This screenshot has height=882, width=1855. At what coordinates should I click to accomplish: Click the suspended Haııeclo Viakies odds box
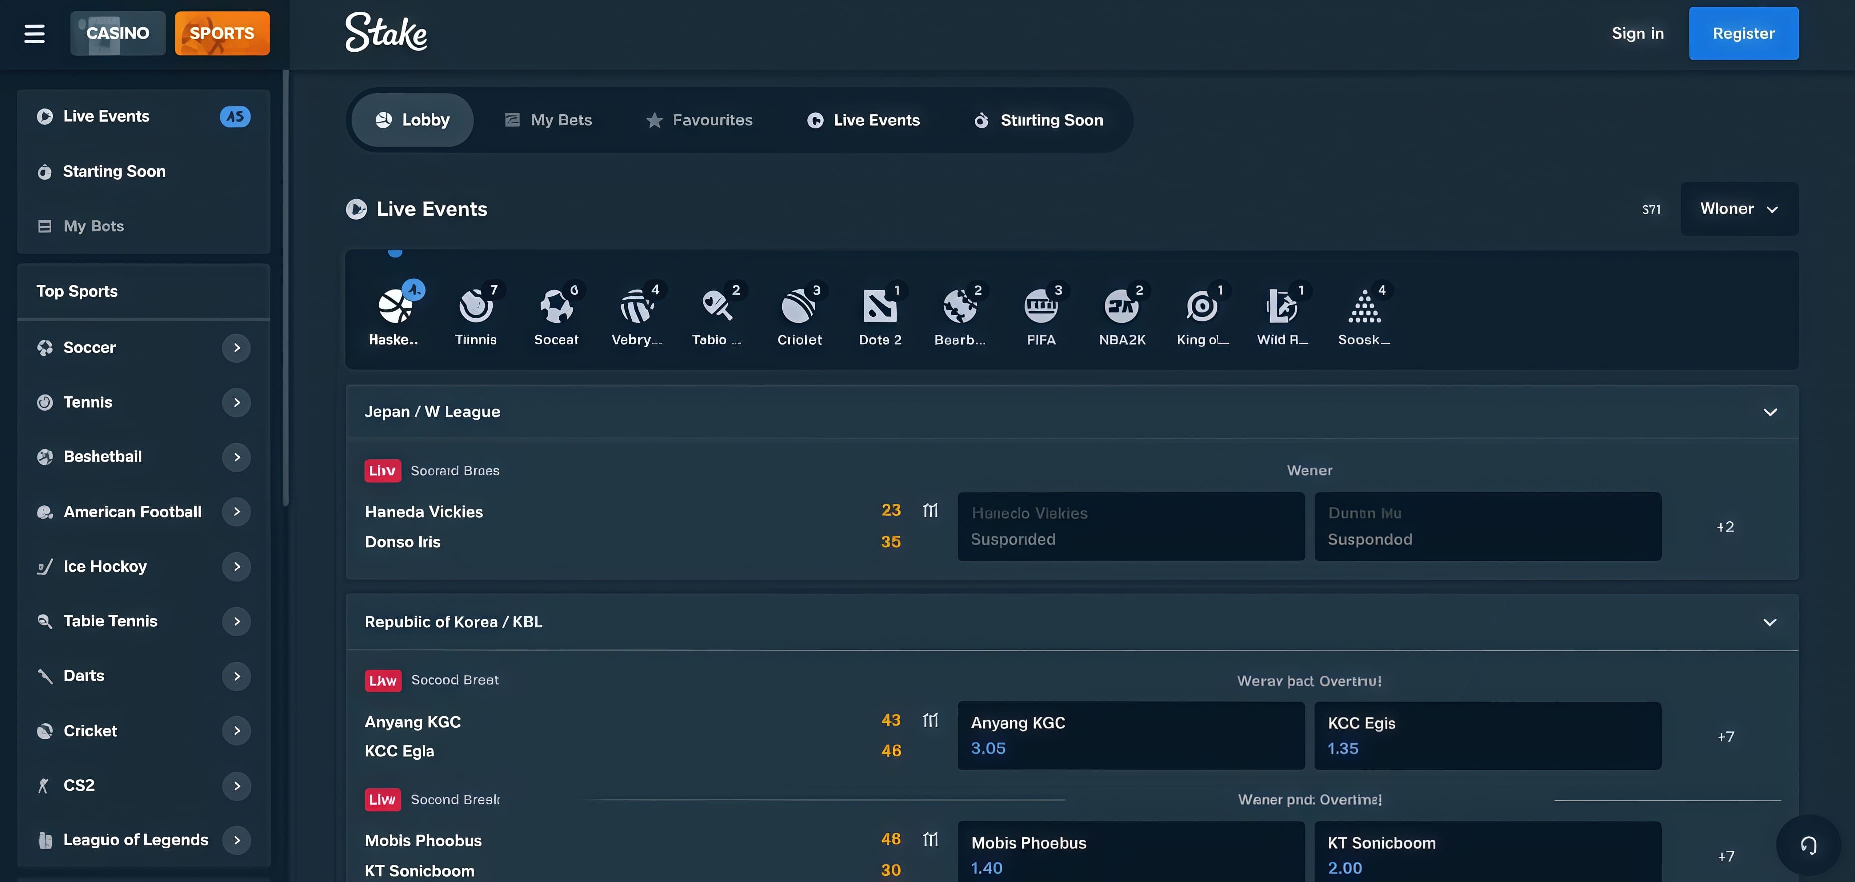1130,526
